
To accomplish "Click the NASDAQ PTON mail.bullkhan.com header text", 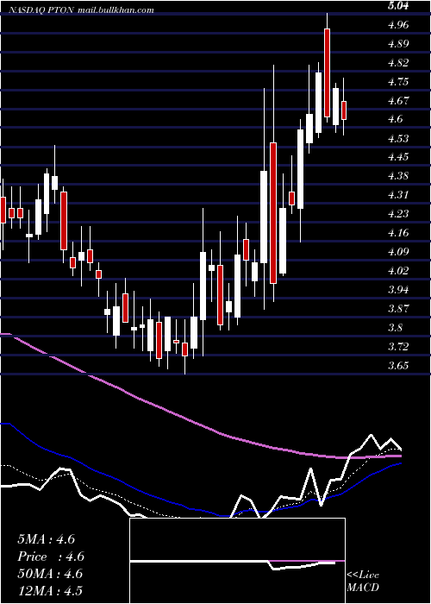I will (80, 10).
